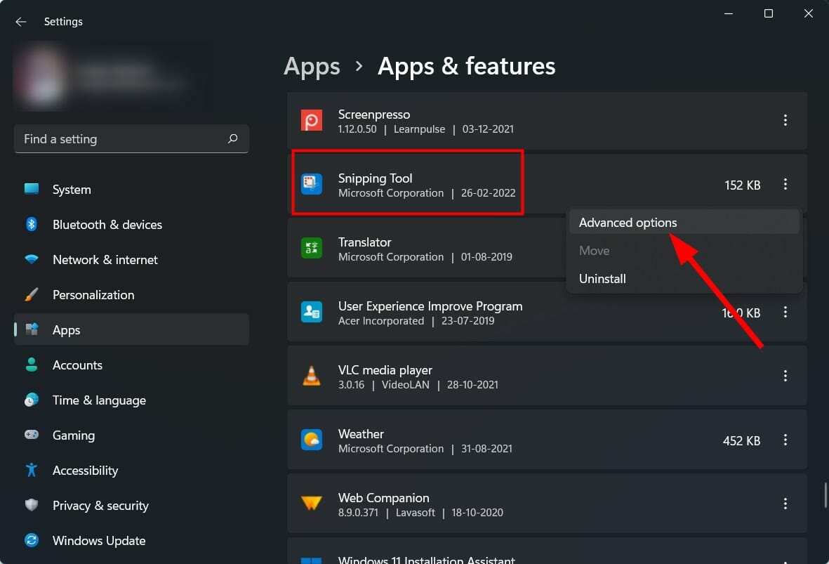Select Advanced options in the context menu
Screen dimensions: 829x564
pyautogui.click(x=627, y=222)
